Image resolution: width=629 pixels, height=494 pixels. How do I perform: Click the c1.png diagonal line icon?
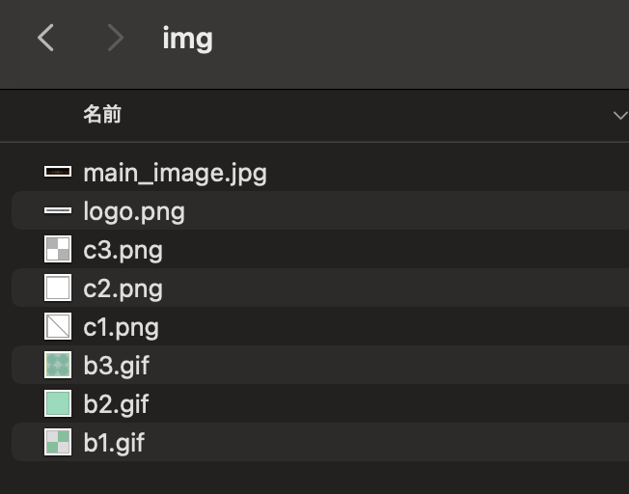tap(58, 326)
